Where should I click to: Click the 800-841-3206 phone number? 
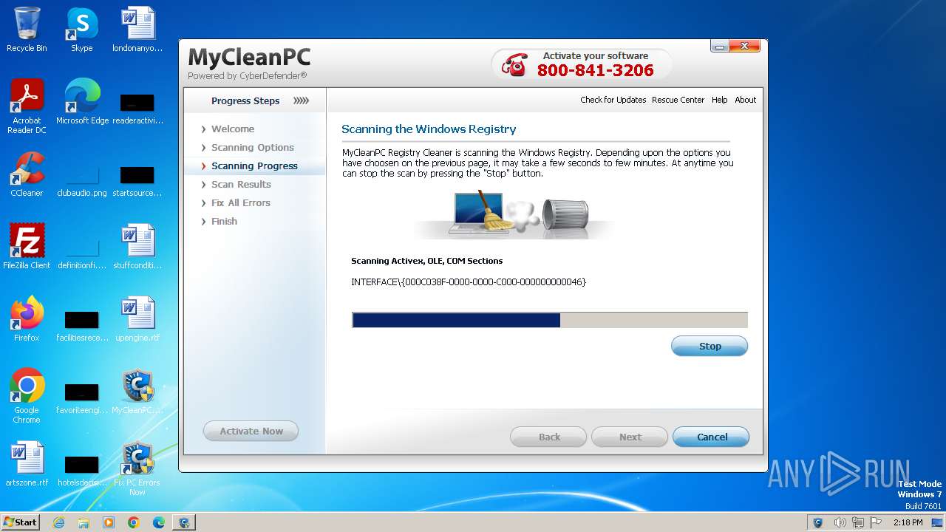(595, 70)
